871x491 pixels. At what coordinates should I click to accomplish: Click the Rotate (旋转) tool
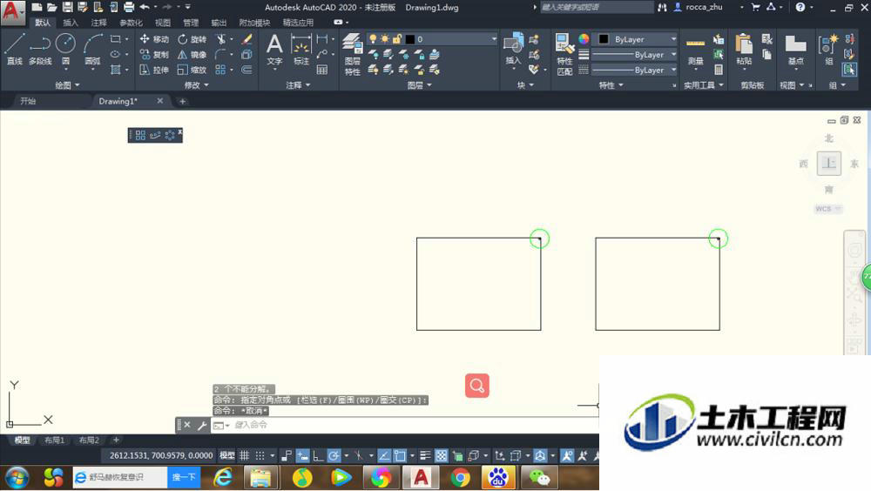point(192,39)
